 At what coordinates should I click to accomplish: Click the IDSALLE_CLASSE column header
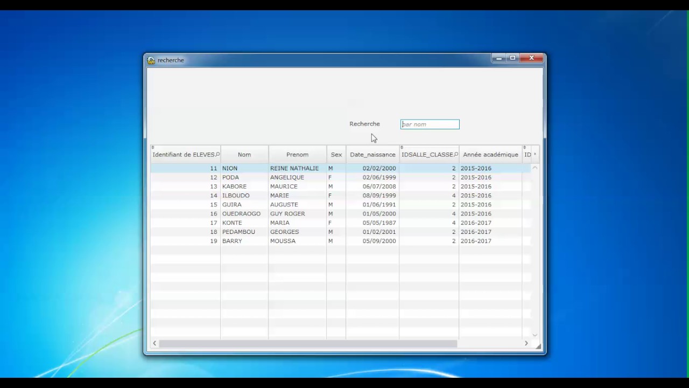429,155
